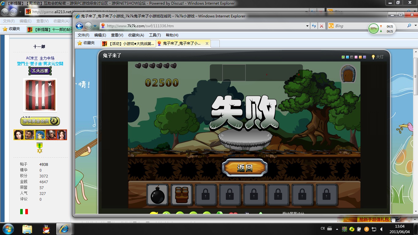The height and width of the screenshot is (235, 418).
Task: Select the wooden barrels weapon slot
Action: (x=182, y=195)
